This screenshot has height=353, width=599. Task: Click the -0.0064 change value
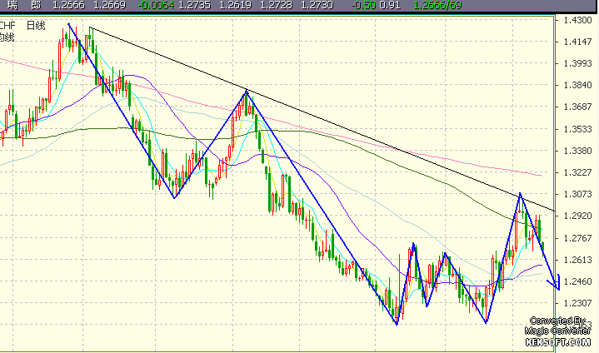tap(156, 5)
